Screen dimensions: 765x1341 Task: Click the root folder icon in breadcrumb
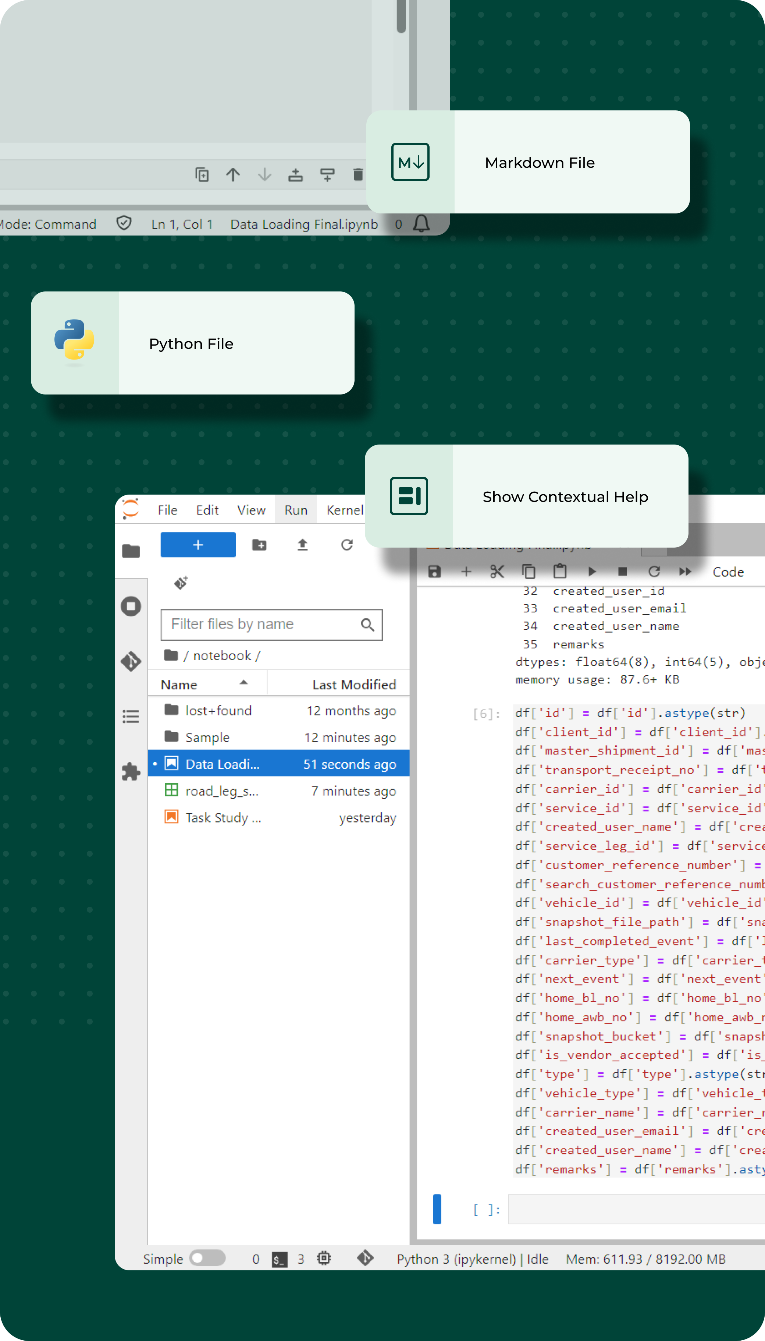coord(171,655)
